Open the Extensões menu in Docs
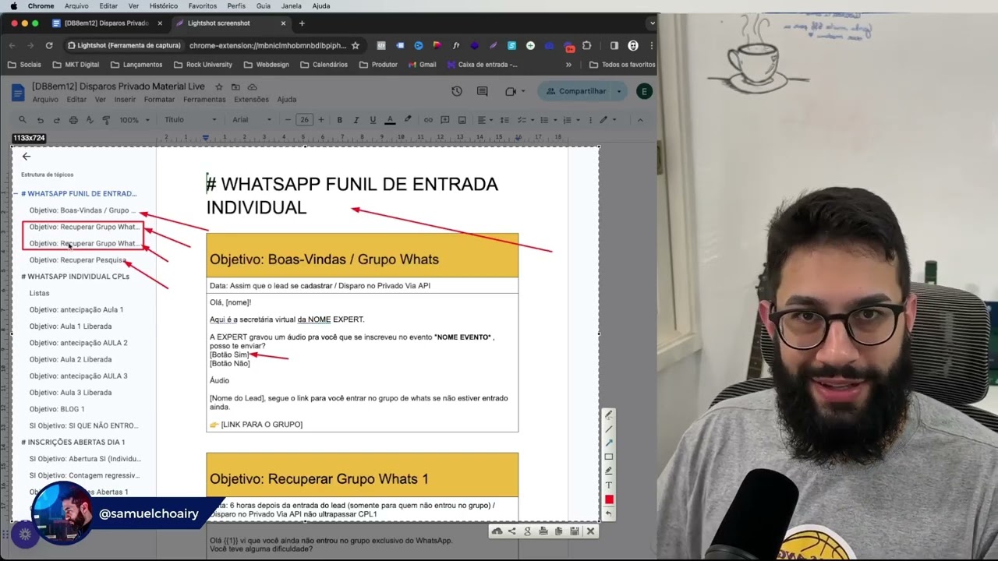This screenshot has height=561, width=998. [x=251, y=100]
